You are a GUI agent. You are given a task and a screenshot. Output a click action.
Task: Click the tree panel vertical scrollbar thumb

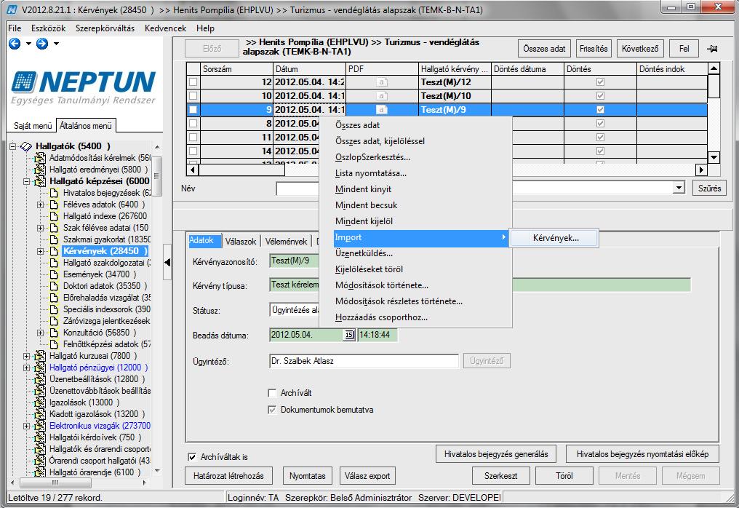(157, 176)
